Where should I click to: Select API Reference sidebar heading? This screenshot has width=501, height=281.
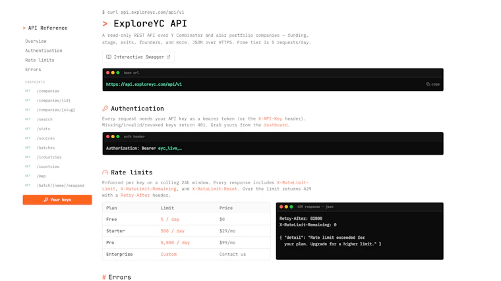coord(47,28)
